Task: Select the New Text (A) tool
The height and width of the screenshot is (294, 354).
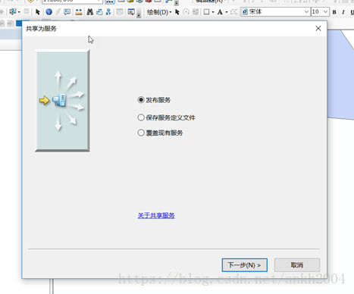Action: click(220, 12)
